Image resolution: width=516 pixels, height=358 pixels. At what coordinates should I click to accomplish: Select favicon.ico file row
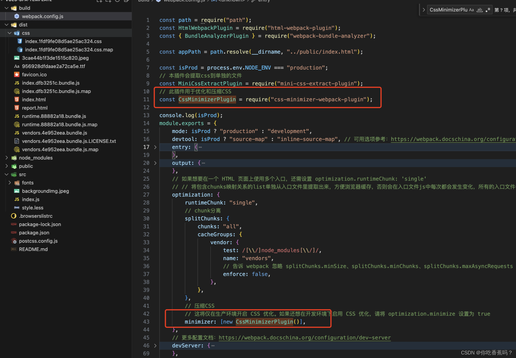tap(66, 75)
